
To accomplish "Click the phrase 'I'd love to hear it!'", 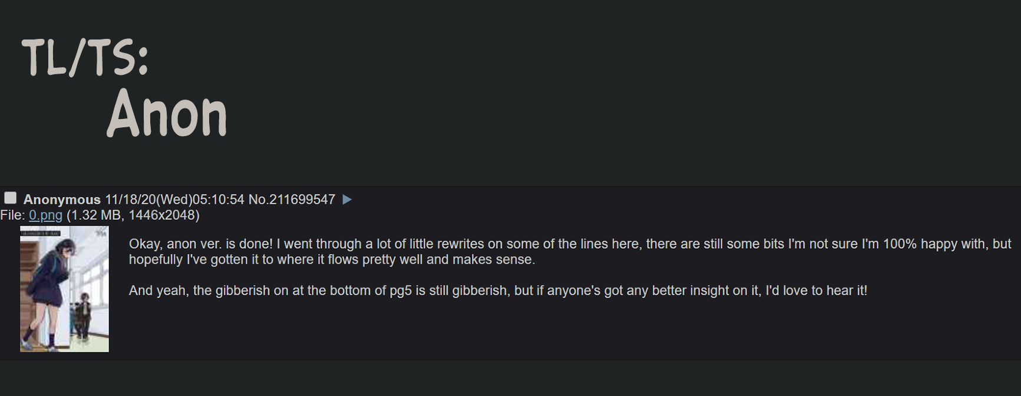I will click(x=816, y=291).
